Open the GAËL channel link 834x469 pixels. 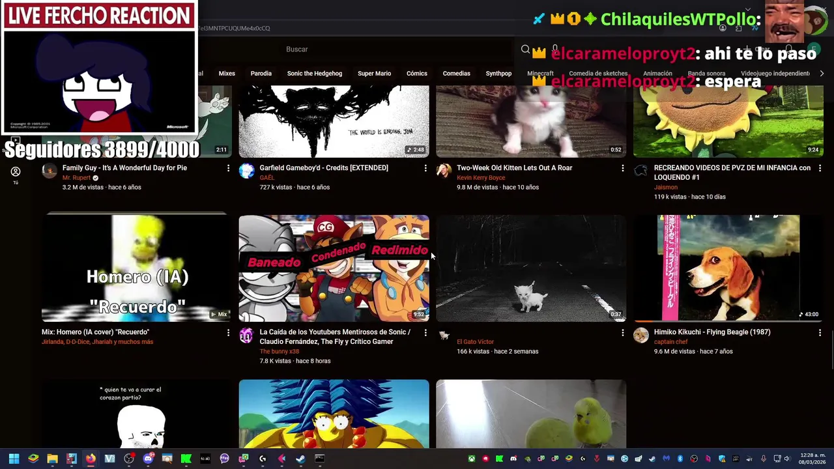point(266,178)
